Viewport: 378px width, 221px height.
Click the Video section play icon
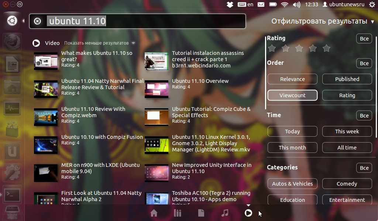point(36,43)
